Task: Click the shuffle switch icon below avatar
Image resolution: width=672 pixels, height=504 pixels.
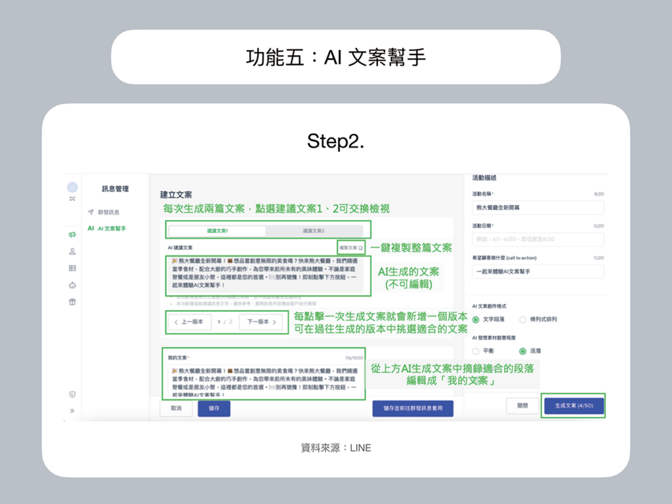Action: (72, 198)
